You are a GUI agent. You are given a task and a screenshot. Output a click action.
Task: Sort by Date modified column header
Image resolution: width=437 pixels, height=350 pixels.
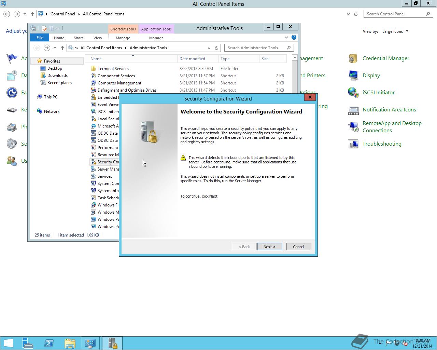coord(198,59)
